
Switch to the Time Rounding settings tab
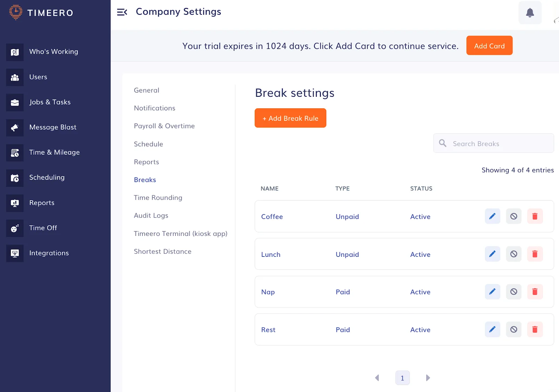pyautogui.click(x=158, y=197)
